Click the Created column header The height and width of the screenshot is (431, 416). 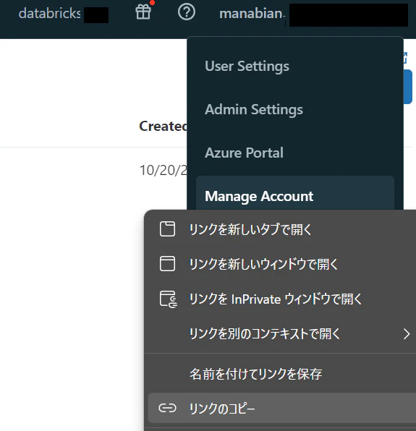coord(163,126)
